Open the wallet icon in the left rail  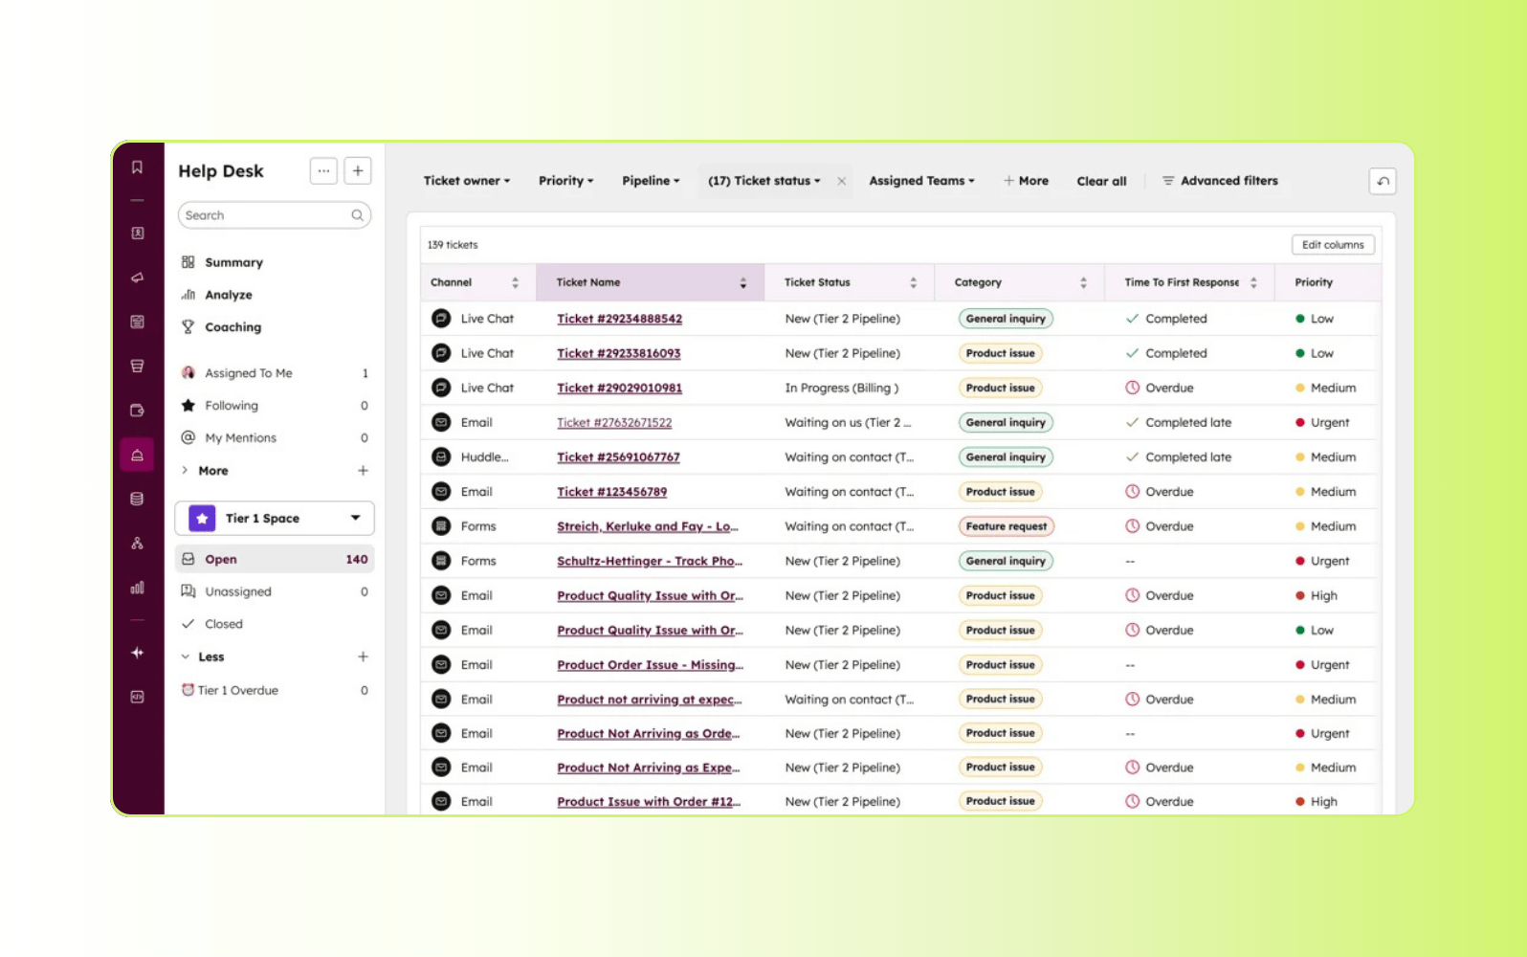pyautogui.click(x=137, y=411)
